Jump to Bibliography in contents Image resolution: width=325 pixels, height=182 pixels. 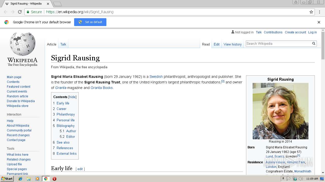pos(66,126)
